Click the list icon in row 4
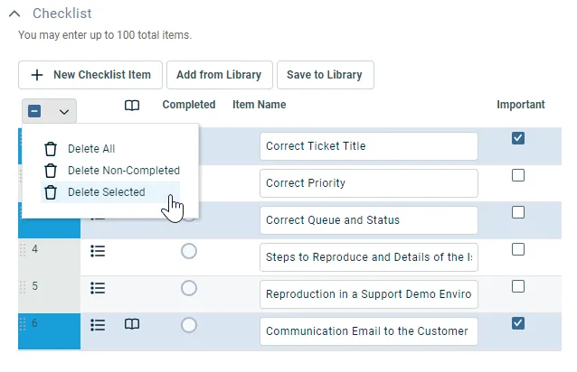Viewport: 577px width, 372px height. click(99, 252)
